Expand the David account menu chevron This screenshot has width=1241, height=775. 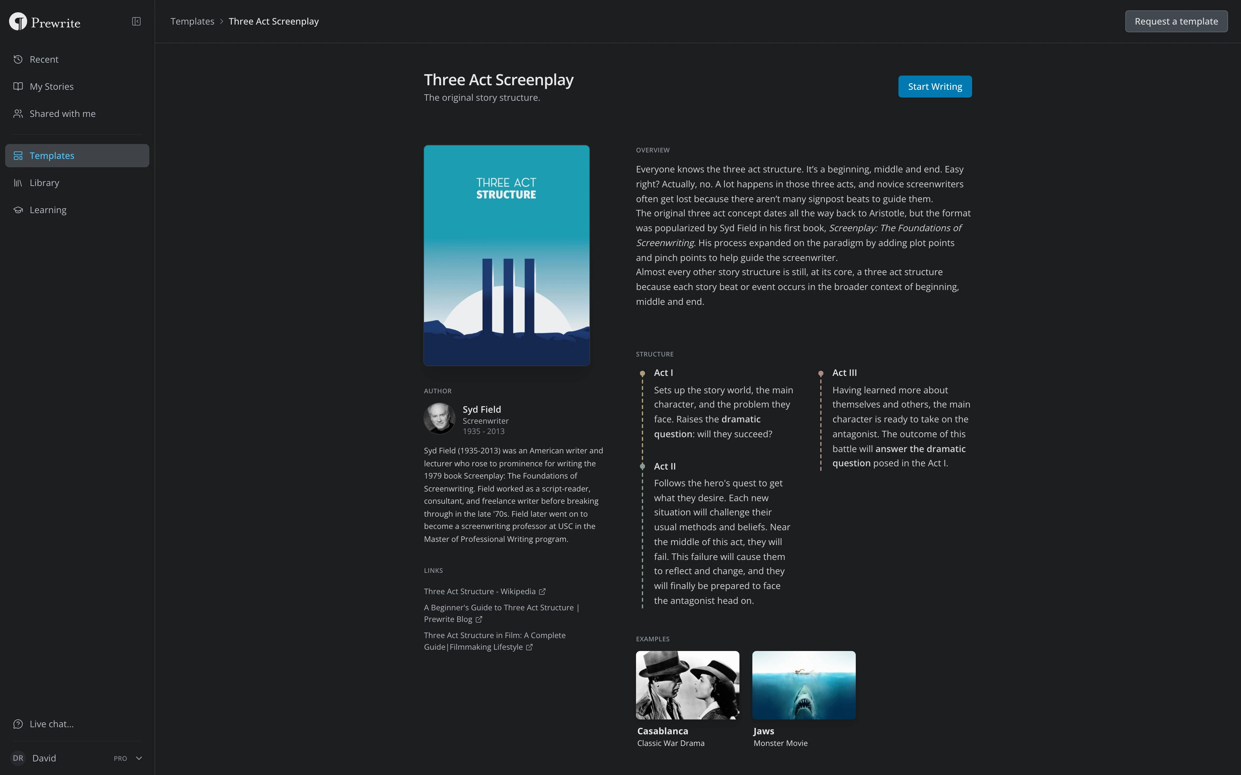pyautogui.click(x=138, y=758)
